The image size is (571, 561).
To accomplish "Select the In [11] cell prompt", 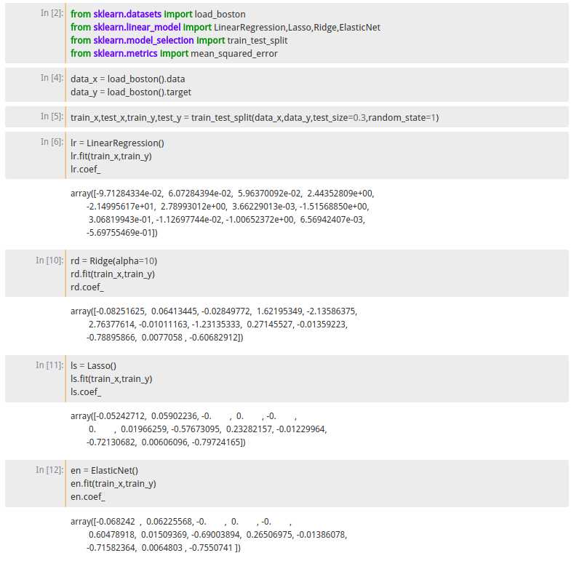I will point(50,365).
